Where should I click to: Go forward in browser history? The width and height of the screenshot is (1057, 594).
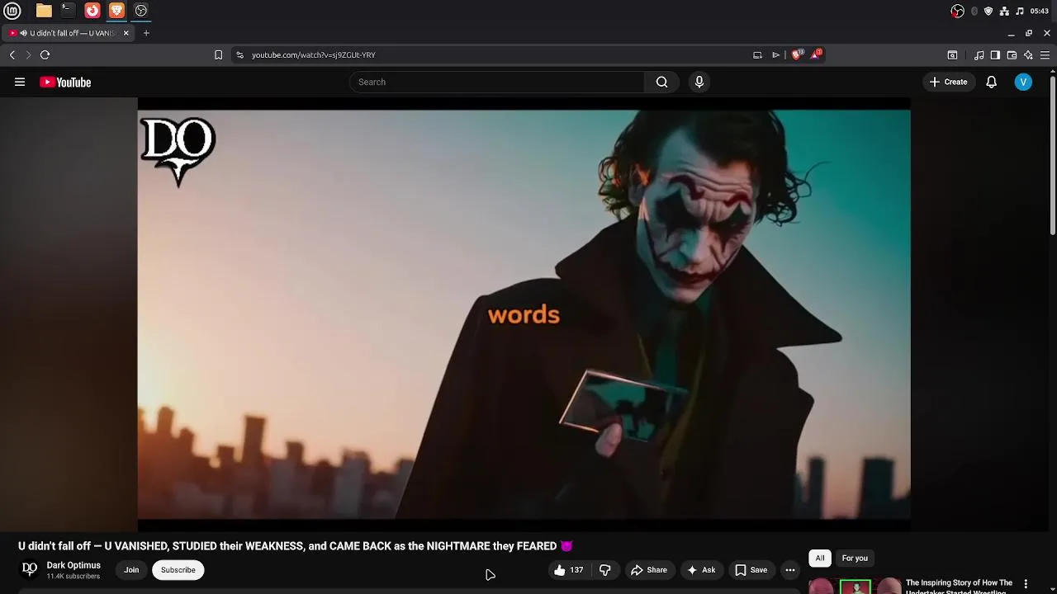point(28,55)
